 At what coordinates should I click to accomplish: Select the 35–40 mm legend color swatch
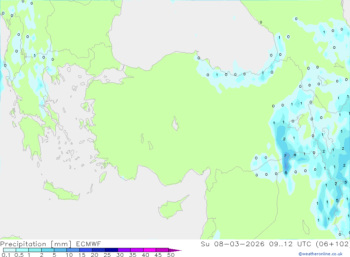pos(137,250)
